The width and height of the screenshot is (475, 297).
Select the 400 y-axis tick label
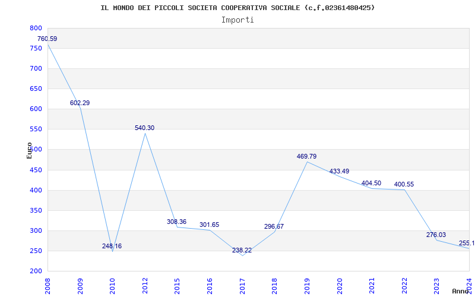(36, 190)
